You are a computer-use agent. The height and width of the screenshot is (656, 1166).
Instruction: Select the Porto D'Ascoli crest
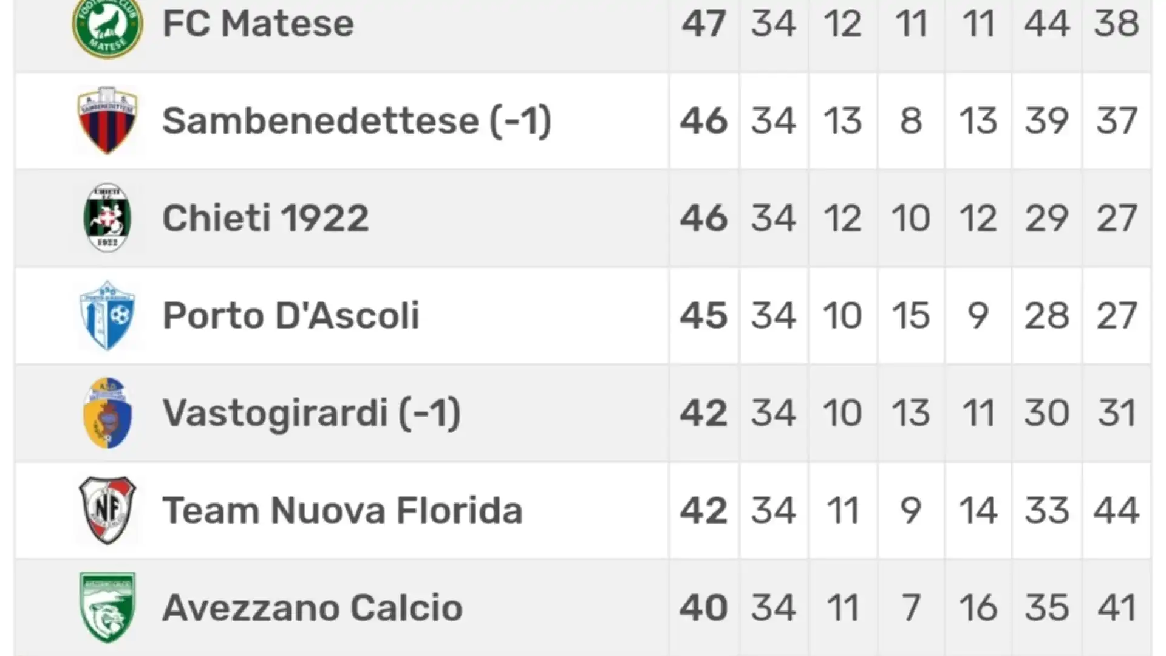[107, 315]
